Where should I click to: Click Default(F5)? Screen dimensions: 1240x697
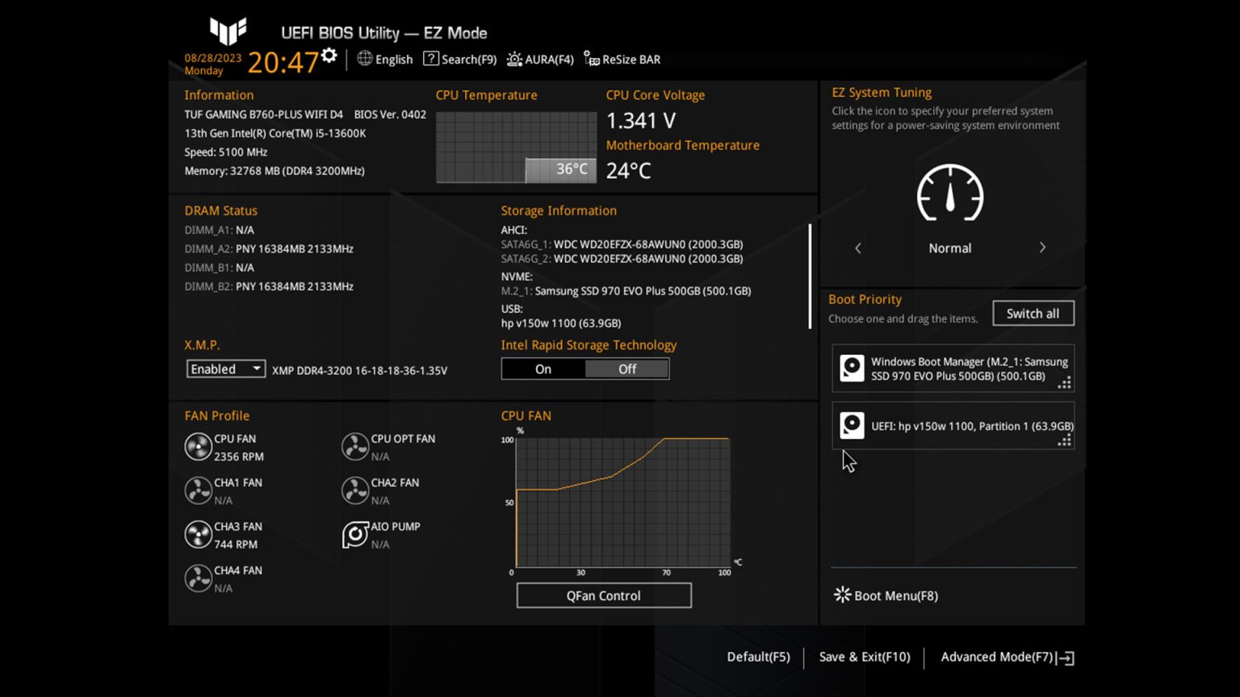pos(758,657)
